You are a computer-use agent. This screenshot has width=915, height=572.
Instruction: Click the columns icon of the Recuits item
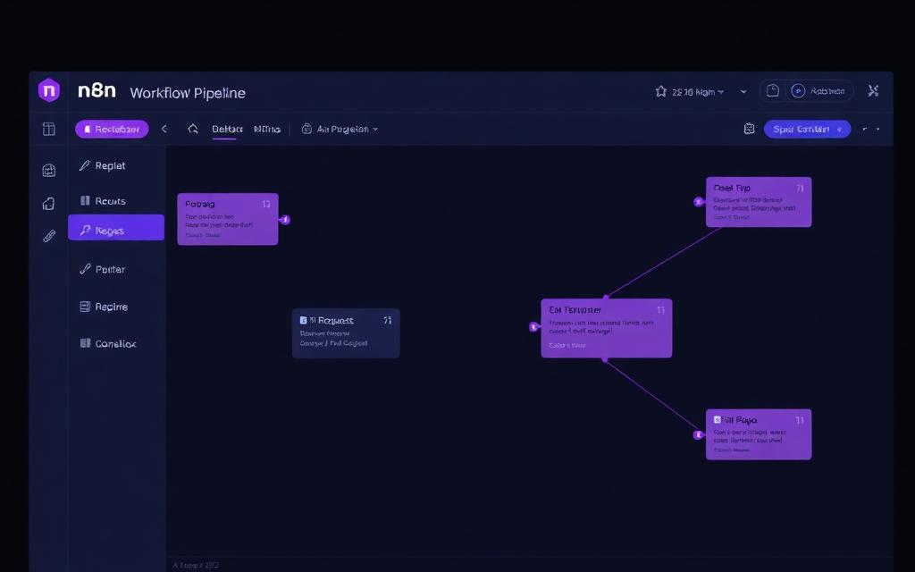(x=85, y=201)
